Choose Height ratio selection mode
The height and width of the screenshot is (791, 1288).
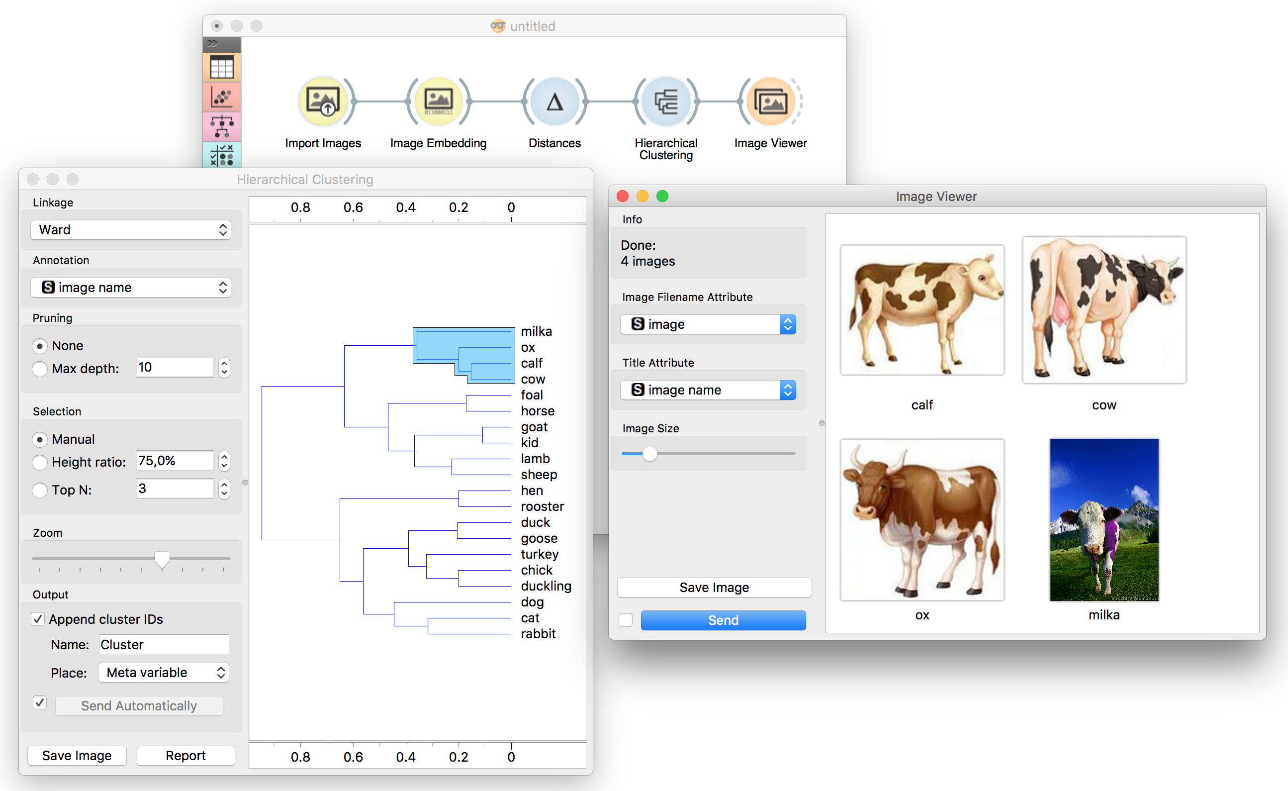click(40, 462)
